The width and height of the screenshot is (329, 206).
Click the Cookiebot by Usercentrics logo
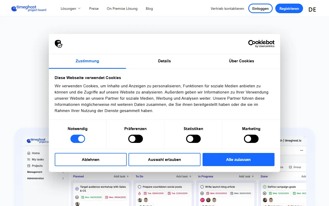(261, 44)
